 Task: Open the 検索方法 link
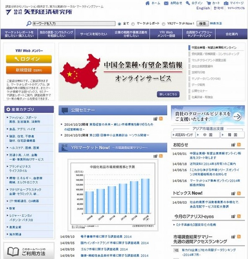point(216,23)
